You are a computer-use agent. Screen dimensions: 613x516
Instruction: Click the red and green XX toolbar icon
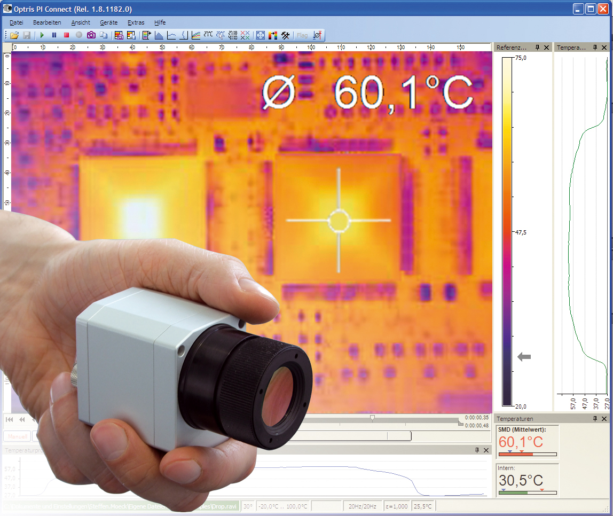tap(245, 35)
